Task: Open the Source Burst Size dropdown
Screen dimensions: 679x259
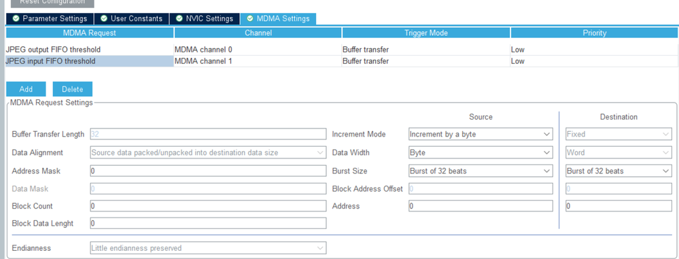Action: click(x=481, y=171)
